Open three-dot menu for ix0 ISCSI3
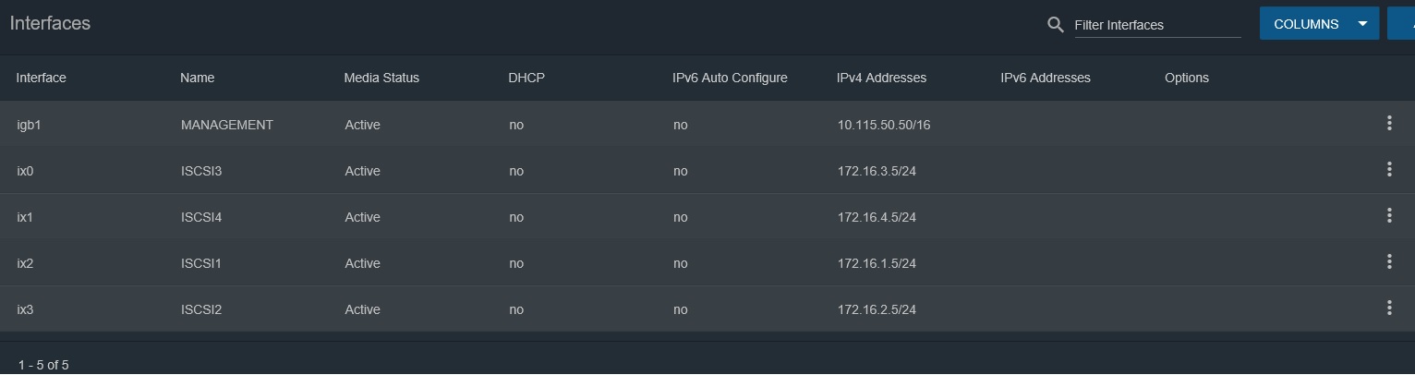Viewport: 1415px width, 375px height. tap(1389, 169)
